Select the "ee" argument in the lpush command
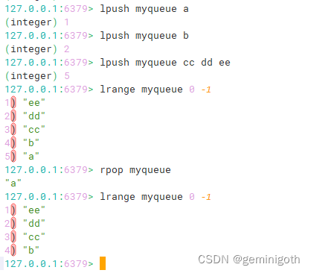311x273 pixels. pyautogui.click(x=225, y=63)
